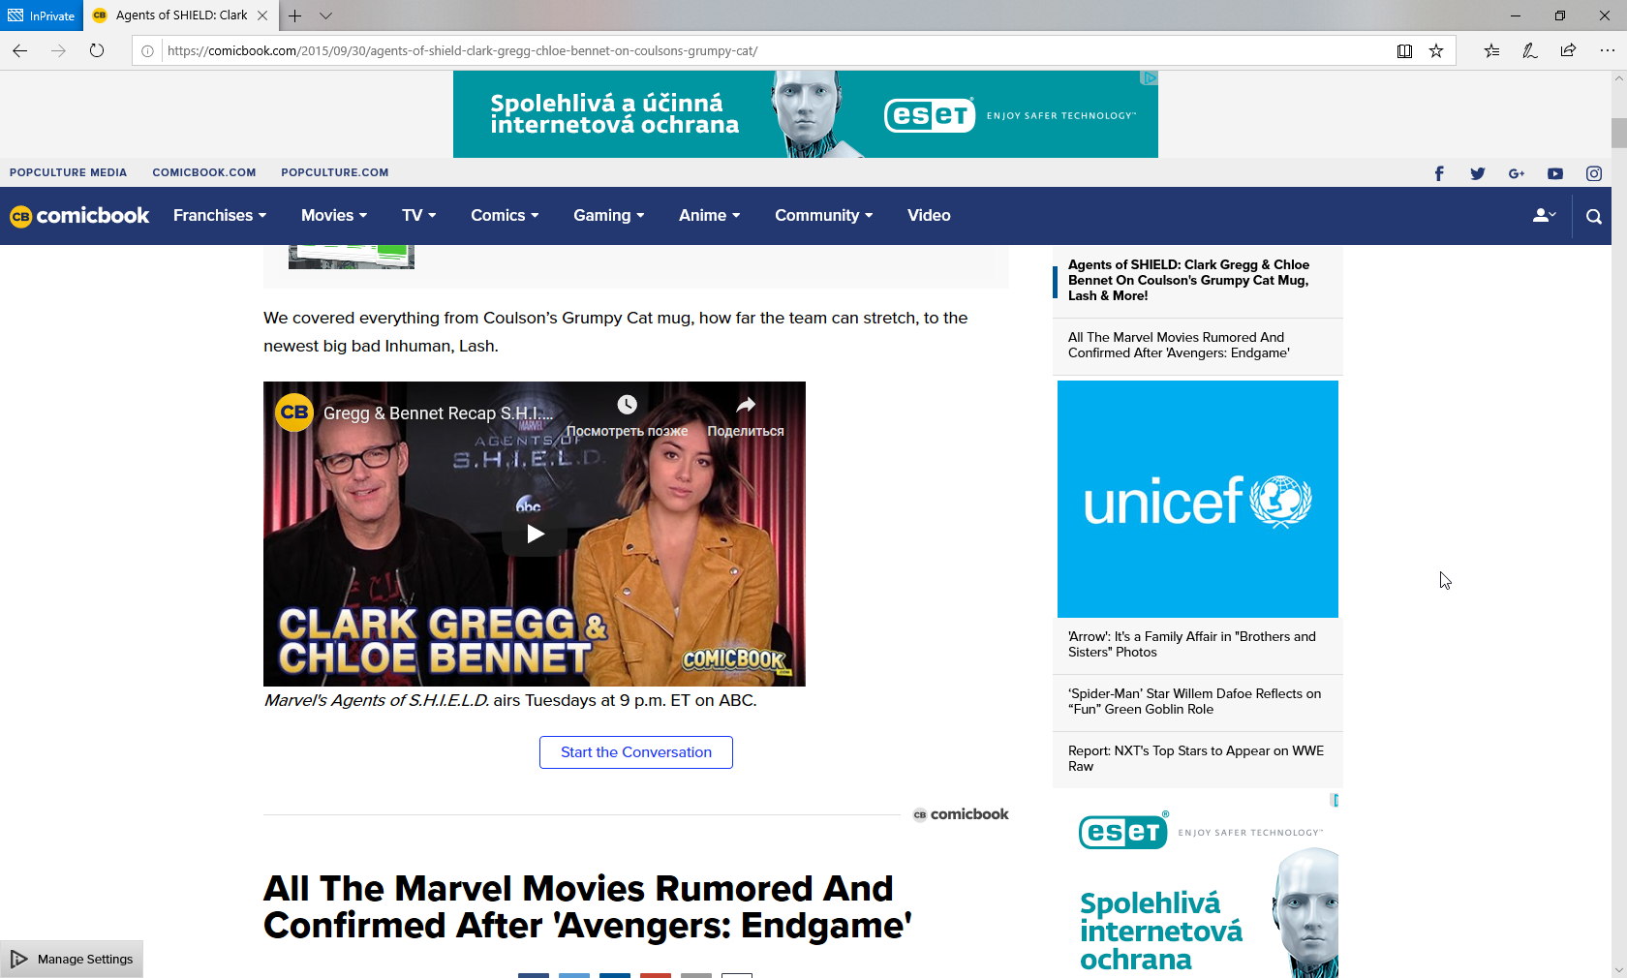The image size is (1627, 978).
Task: Open COMICBOOK.COM top link
Action: click(204, 173)
